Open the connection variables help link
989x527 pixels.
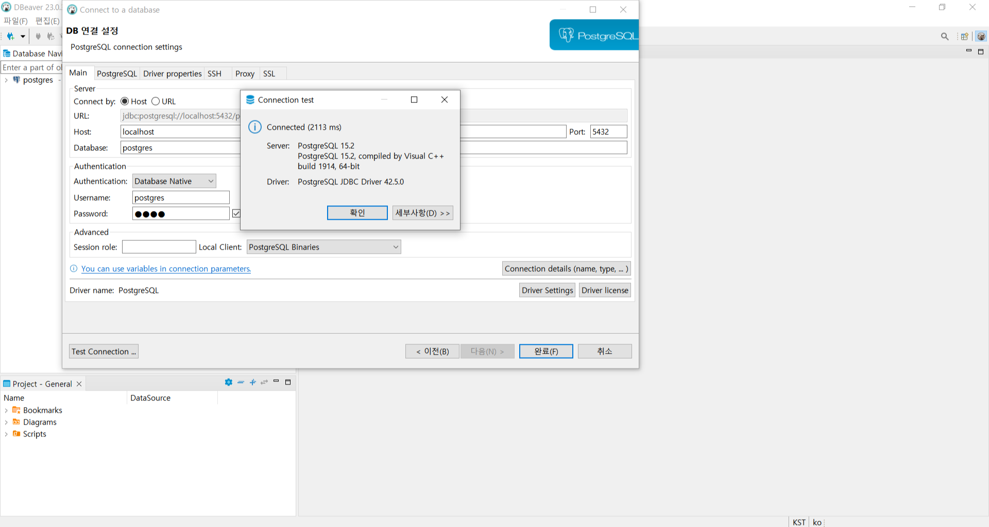[x=166, y=269]
